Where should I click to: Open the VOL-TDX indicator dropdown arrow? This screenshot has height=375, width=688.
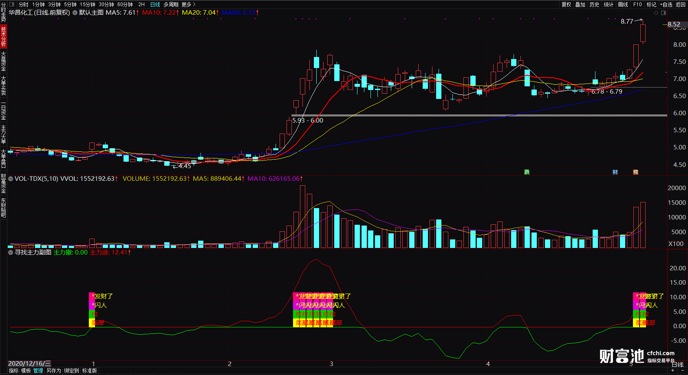(11, 178)
